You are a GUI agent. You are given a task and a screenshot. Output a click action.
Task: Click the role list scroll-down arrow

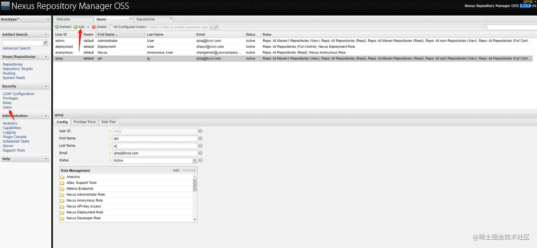195,219
